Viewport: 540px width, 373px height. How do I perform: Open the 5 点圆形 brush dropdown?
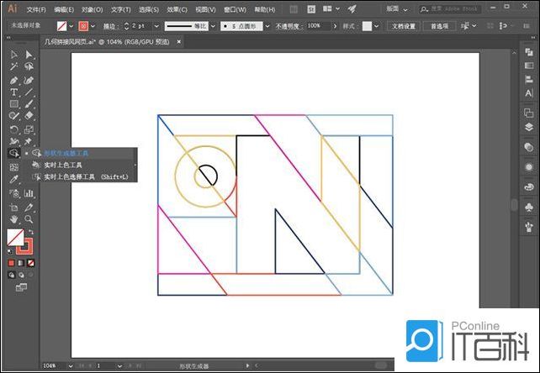[267, 26]
